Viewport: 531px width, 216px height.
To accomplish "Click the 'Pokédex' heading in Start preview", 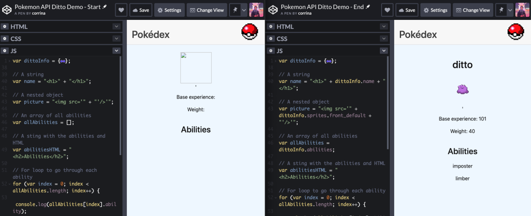I will [151, 35].
